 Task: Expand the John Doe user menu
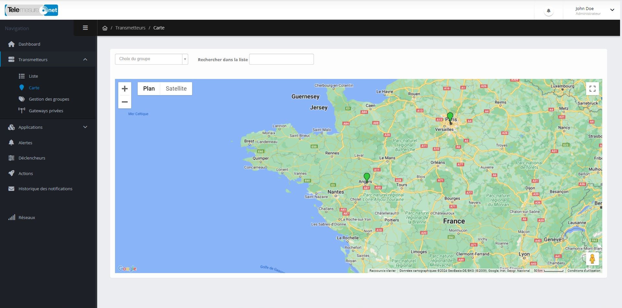tap(612, 10)
